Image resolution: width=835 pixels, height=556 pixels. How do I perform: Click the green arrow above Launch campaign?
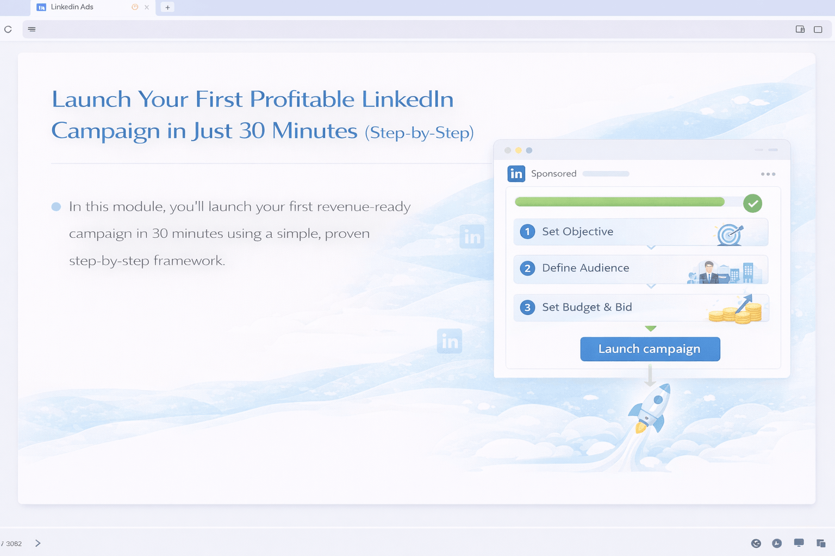[x=650, y=328]
